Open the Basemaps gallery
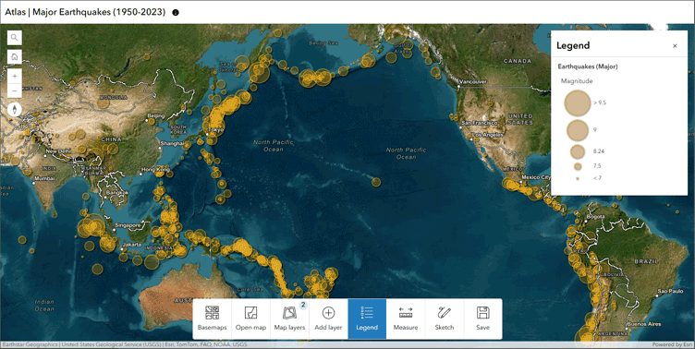This screenshot has width=695, height=349. pyautogui.click(x=212, y=319)
